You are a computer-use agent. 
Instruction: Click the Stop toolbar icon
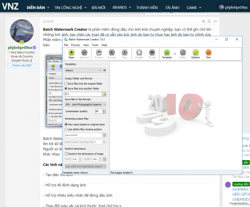click(124, 54)
